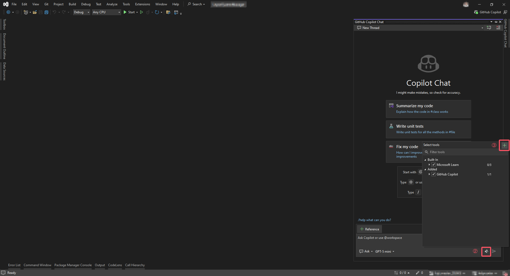Click the New Project toolbar icon
Image resolution: width=510 pixels, height=276 pixels.
pos(26,12)
